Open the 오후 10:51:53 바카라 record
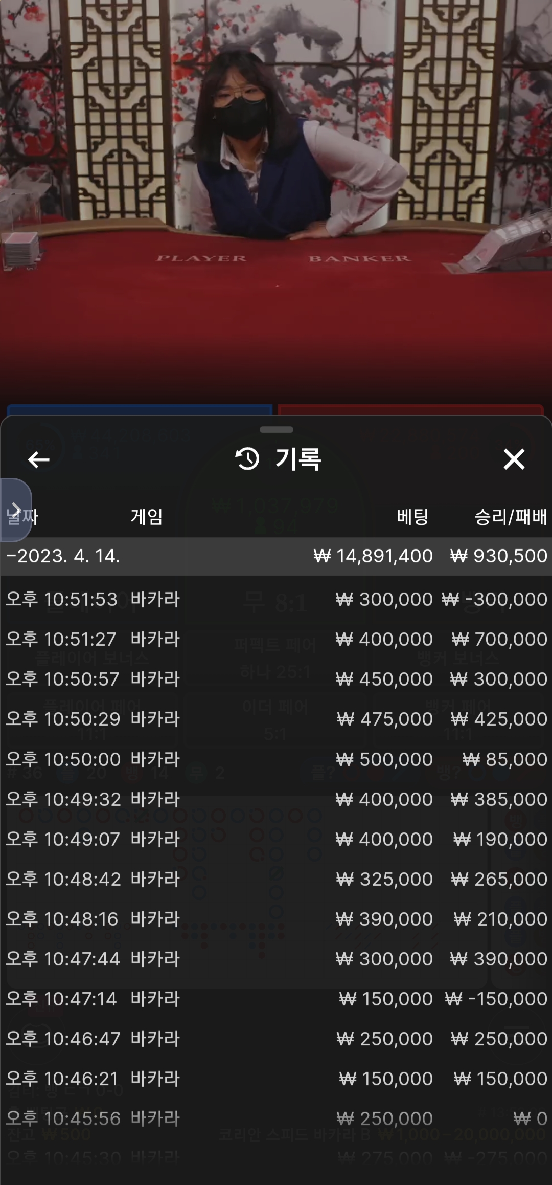This screenshot has width=552, height=1185. pos(276,599)
